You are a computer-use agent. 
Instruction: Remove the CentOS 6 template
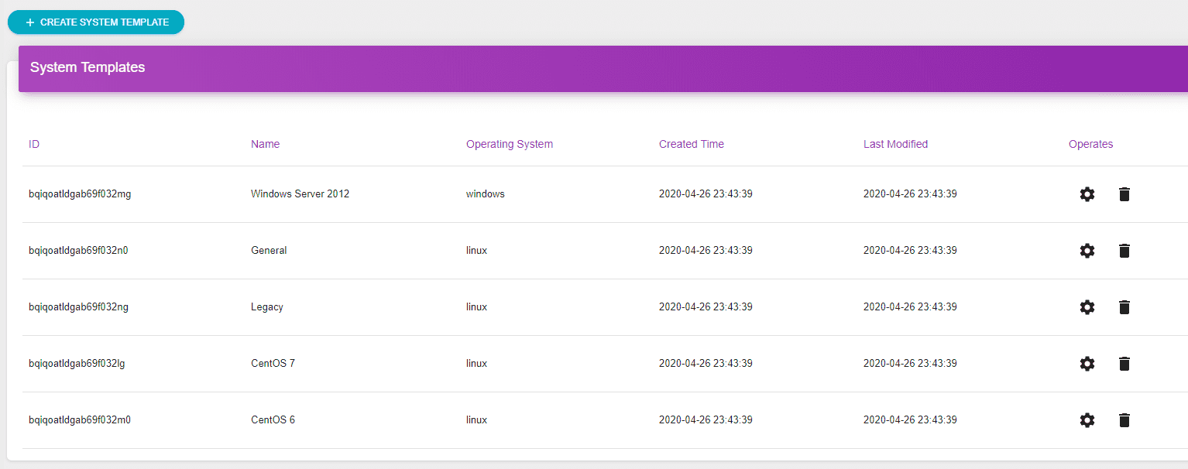click(x=1124, y=420)
